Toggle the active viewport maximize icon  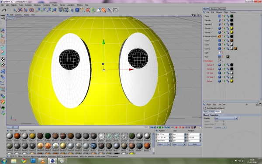pyautogui.click(x=200, y=15)
